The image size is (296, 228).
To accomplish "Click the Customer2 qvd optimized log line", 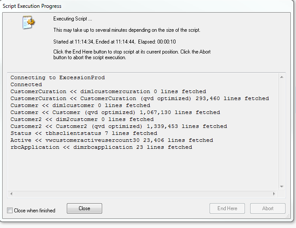I will pos(119,126).
